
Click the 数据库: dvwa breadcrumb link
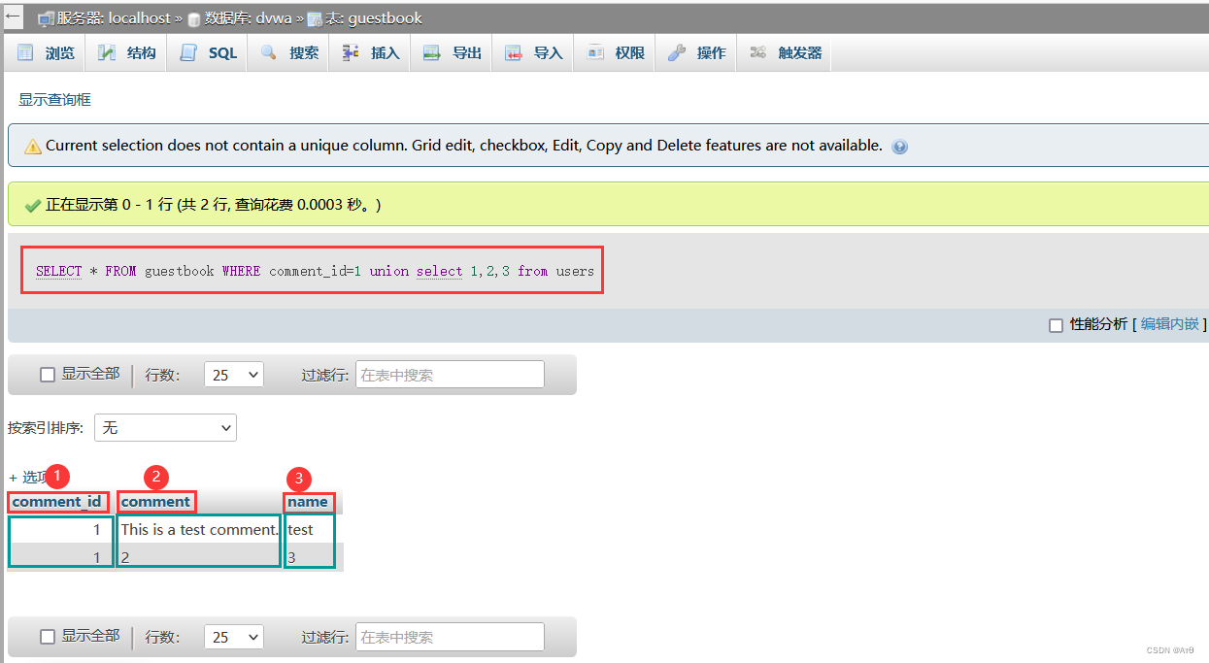247,18
